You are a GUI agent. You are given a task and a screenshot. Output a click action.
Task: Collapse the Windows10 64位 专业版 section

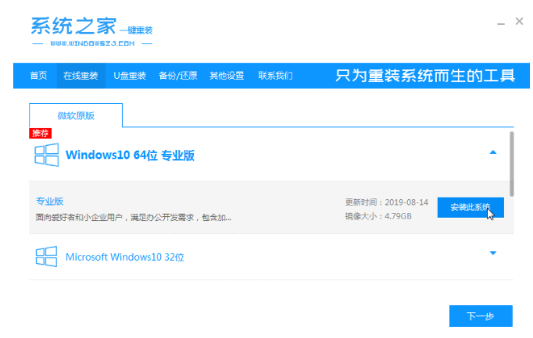pyautogui.click(x=492, y=153)
